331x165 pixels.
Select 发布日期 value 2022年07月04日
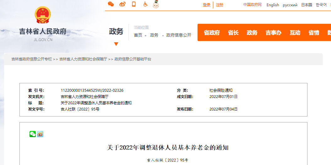[224, 109]
